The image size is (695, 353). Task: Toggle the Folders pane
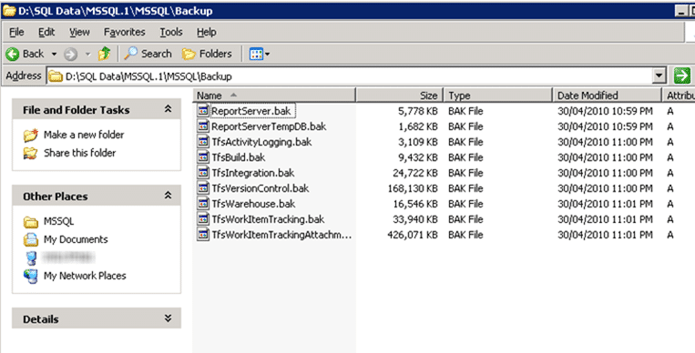tap(207, 54)
